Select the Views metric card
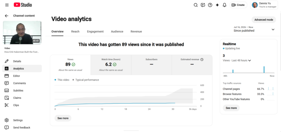This screenshot has width=281, height=132. (70, 65)
